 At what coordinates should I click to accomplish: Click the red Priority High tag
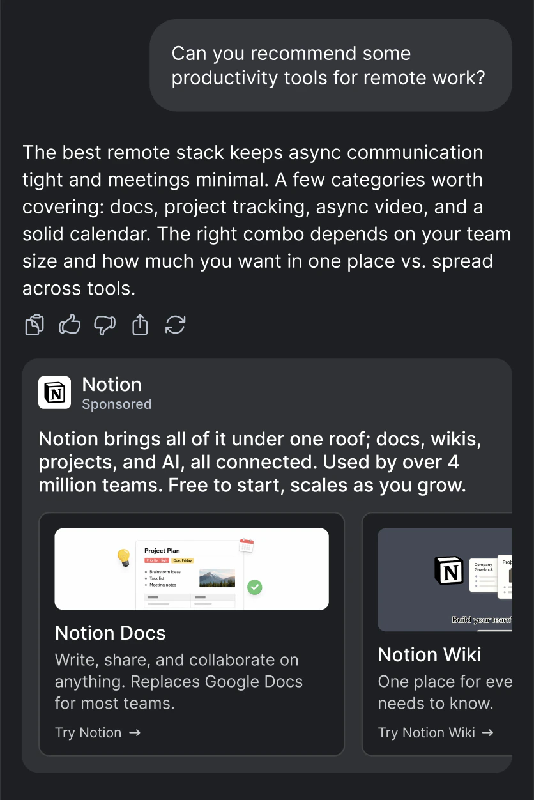tap(156, 560)
